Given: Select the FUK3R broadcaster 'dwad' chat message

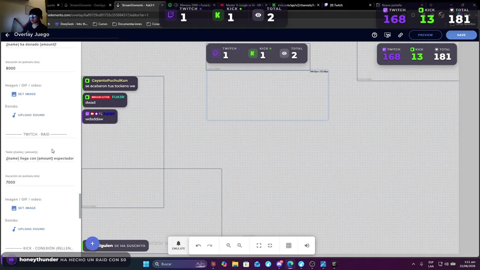Looking at the screenshot, I should (105, 100).
